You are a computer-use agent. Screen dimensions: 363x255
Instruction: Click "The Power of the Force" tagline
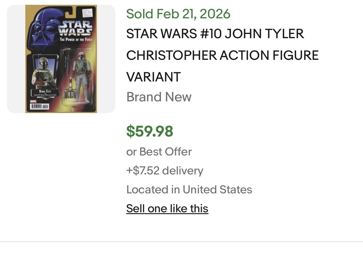click(x=76, y=40)
